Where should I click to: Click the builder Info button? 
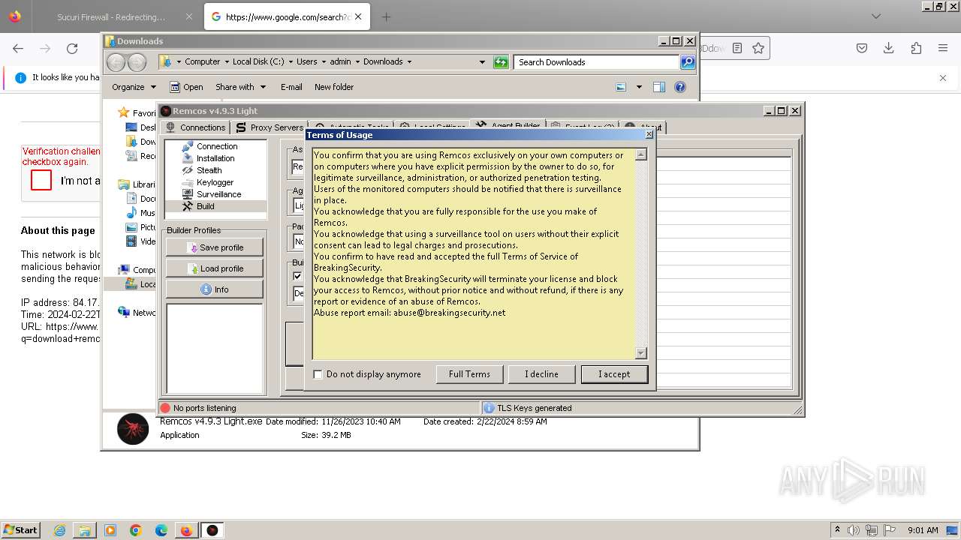215,289
